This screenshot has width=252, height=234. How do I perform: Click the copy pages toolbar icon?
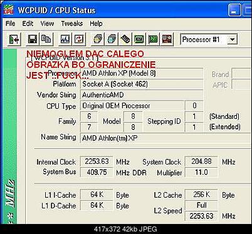click(46, 39)
